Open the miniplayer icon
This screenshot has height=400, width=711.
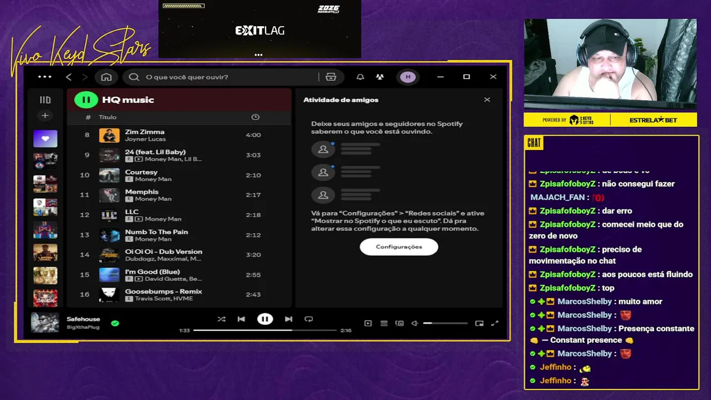479,323
